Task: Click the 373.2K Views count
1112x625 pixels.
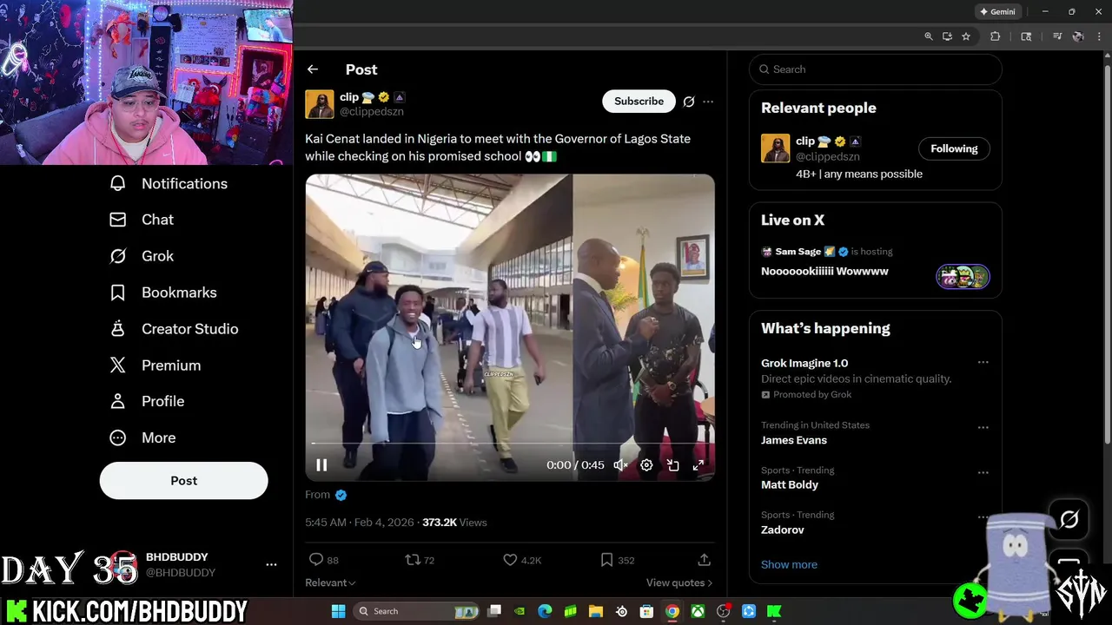Action: [454, 523]
